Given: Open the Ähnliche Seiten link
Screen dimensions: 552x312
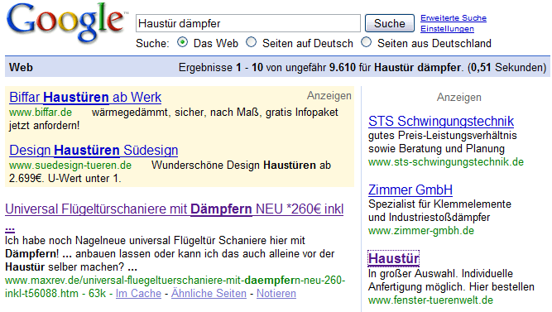Looking at the screenshot, I should 209,293.
